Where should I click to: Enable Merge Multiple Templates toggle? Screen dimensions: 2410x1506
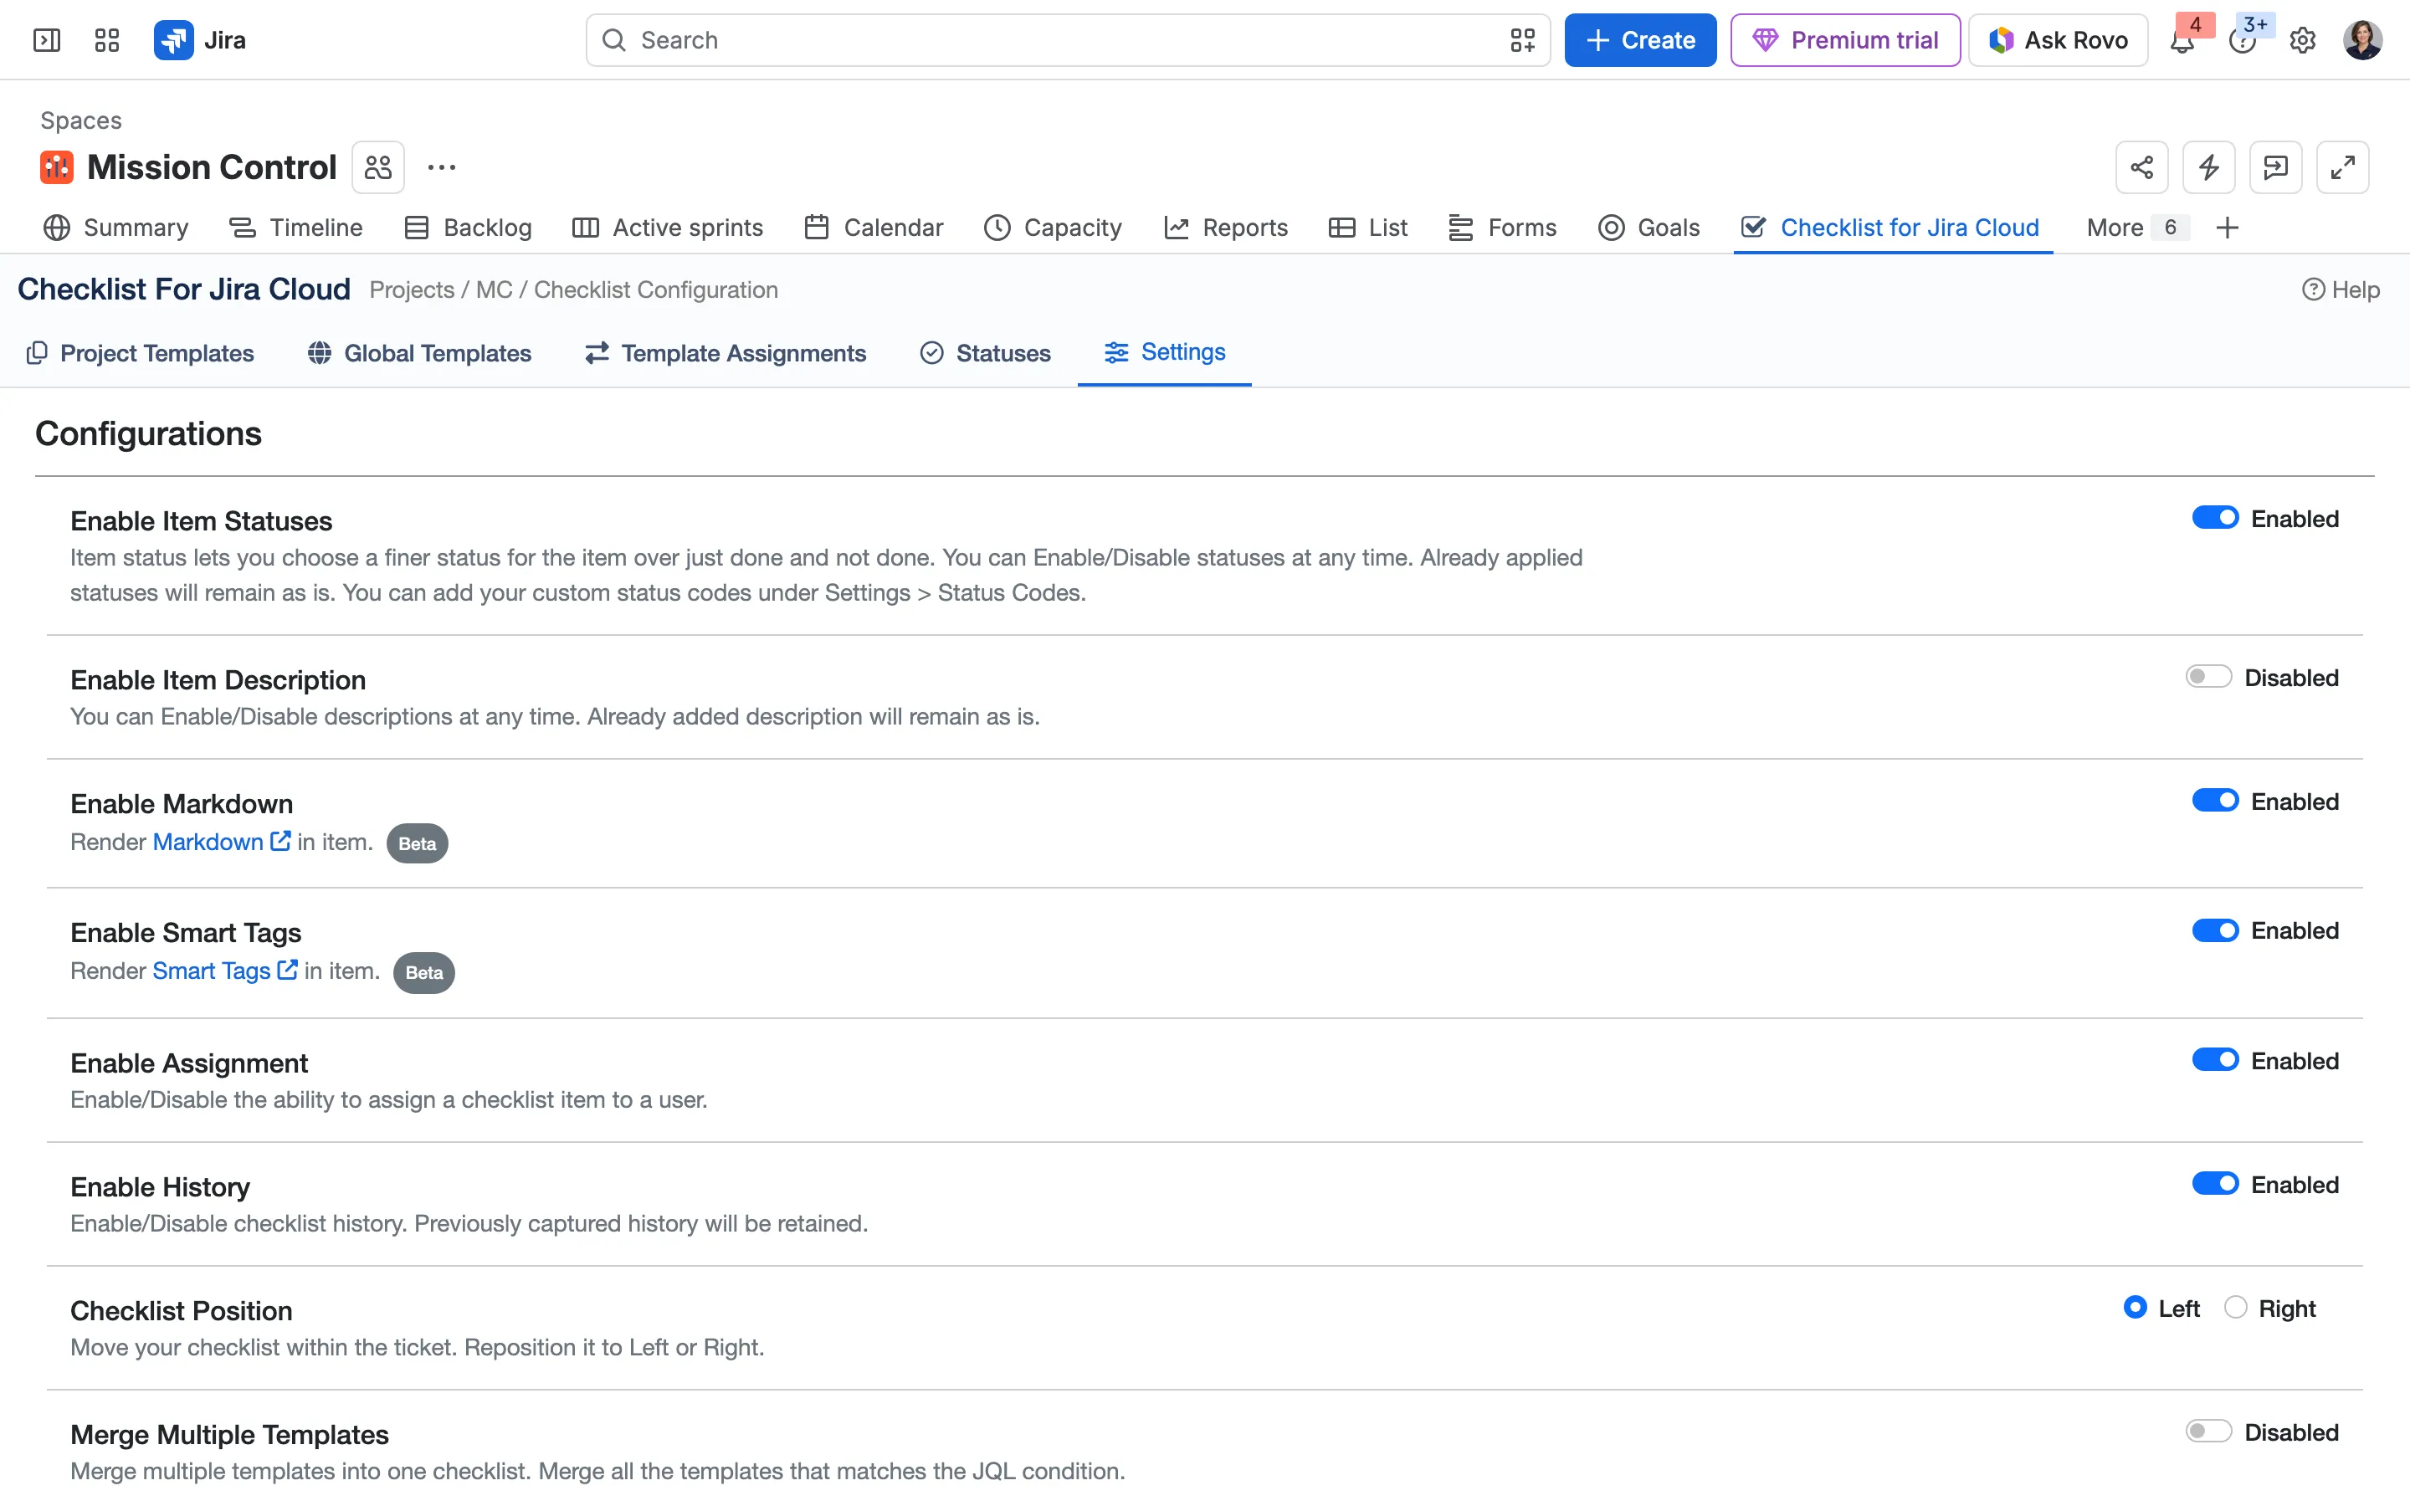pos(2207,1432)
